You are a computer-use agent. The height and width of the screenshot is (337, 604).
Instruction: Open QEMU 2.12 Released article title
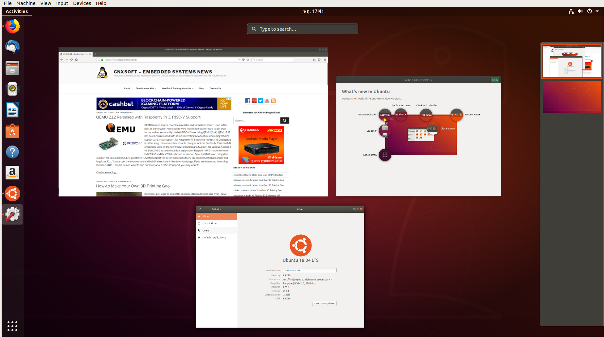coord(148,117)
